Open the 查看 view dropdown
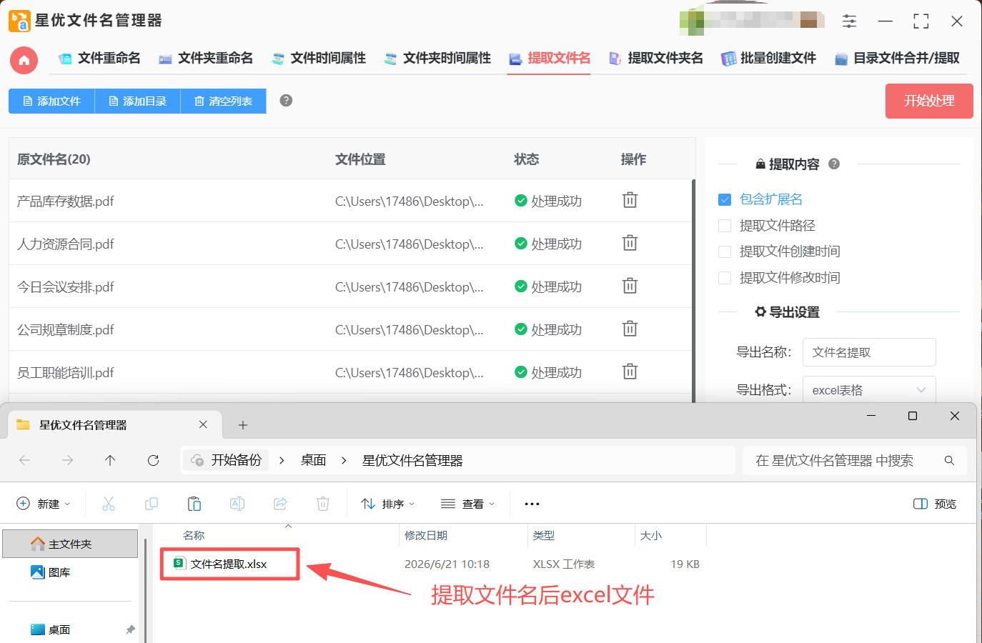This screenshot has height=643, width=982. pos(467,504)
